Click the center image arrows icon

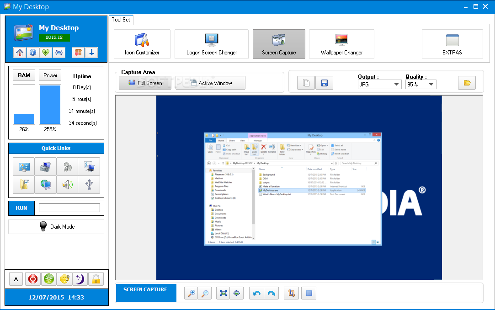237,293
